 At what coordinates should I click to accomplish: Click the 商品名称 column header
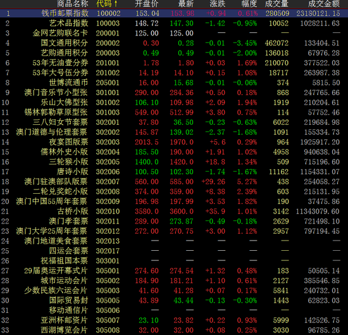[73, 4]
